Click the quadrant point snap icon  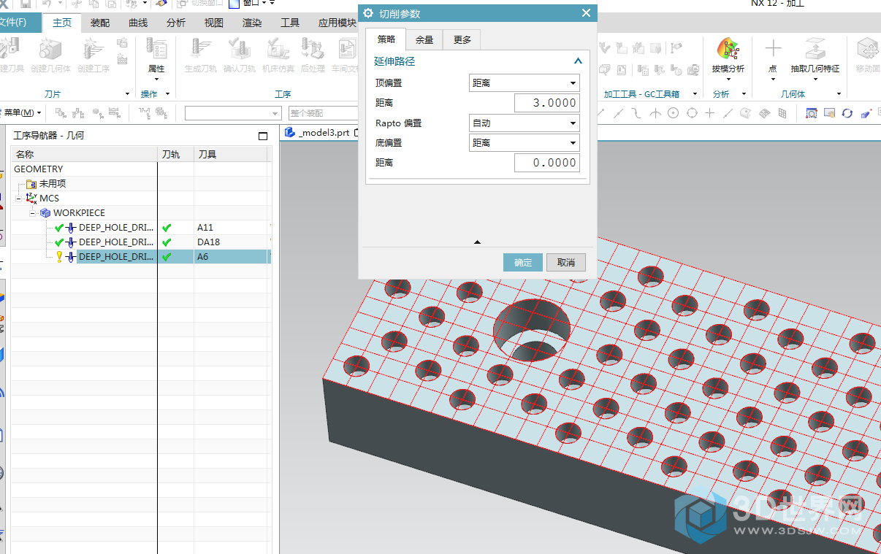coord(691,113)
